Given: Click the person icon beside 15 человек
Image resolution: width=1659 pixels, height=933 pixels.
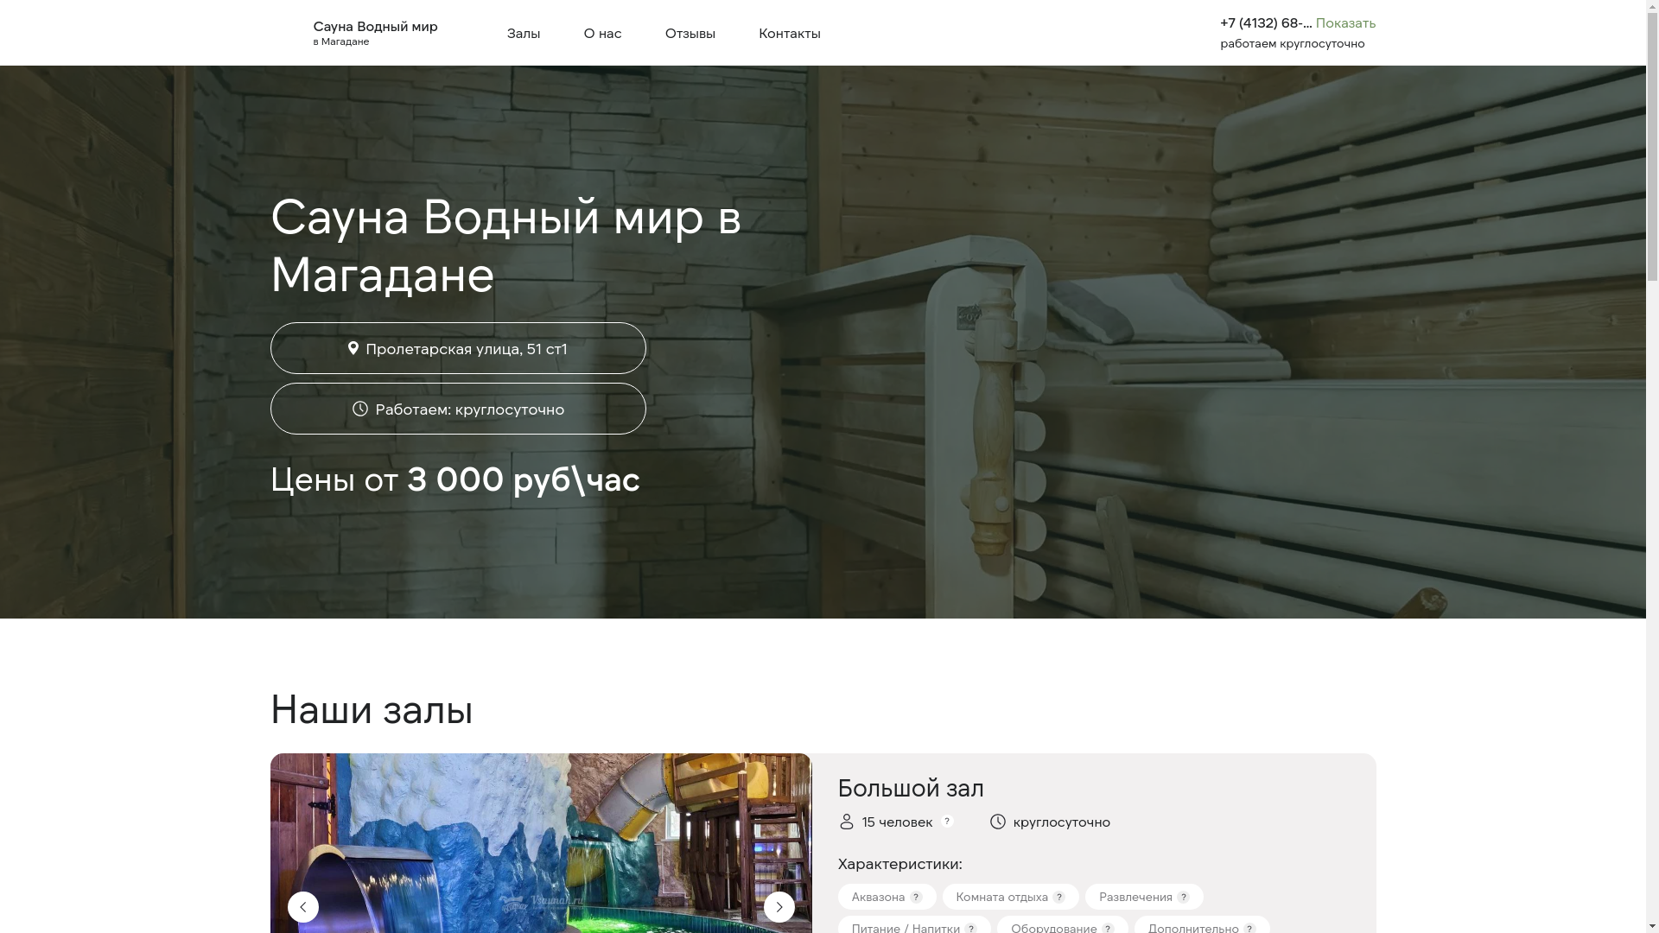Looking at the screenshot, I should click(x=847, y=822).
